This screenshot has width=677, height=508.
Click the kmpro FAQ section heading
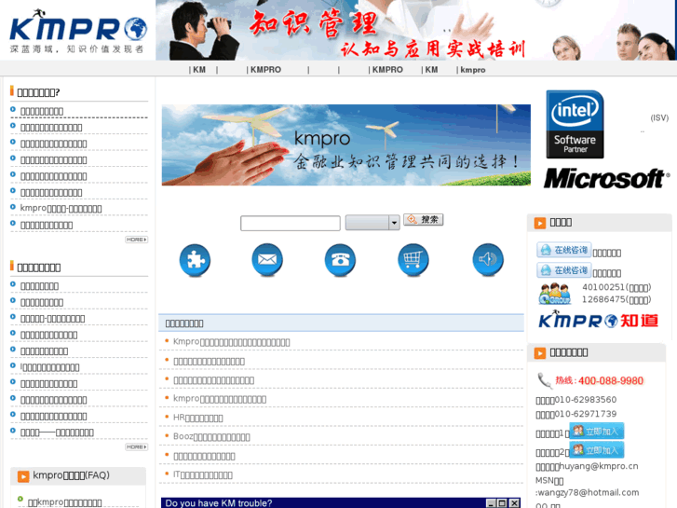pos(72,475)
